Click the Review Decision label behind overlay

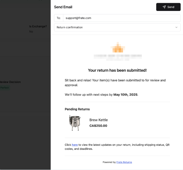click(x=10, y=82)
